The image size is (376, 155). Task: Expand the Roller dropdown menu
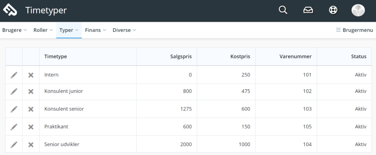43,30
